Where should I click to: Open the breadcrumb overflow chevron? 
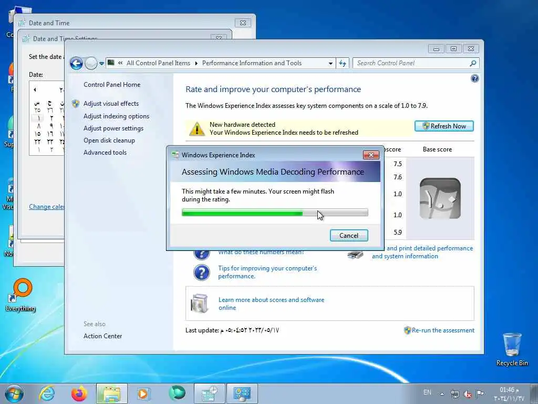pyautogui.click(x=120, y=63)
